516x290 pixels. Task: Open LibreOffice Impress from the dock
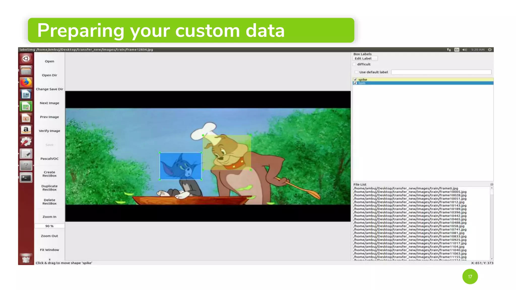click(x=26, y=118)
